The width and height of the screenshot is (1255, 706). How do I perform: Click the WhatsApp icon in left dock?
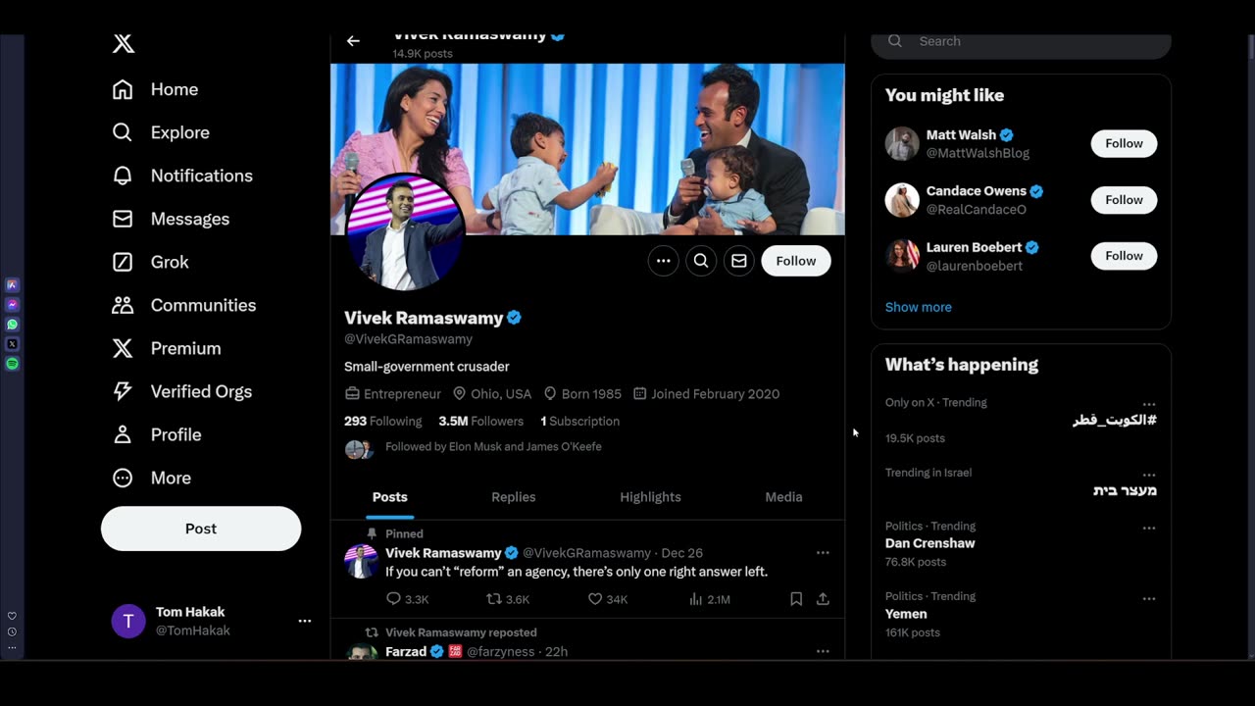(12, 325)
